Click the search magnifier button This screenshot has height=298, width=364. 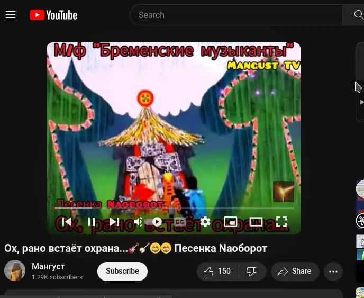(358, 15)
